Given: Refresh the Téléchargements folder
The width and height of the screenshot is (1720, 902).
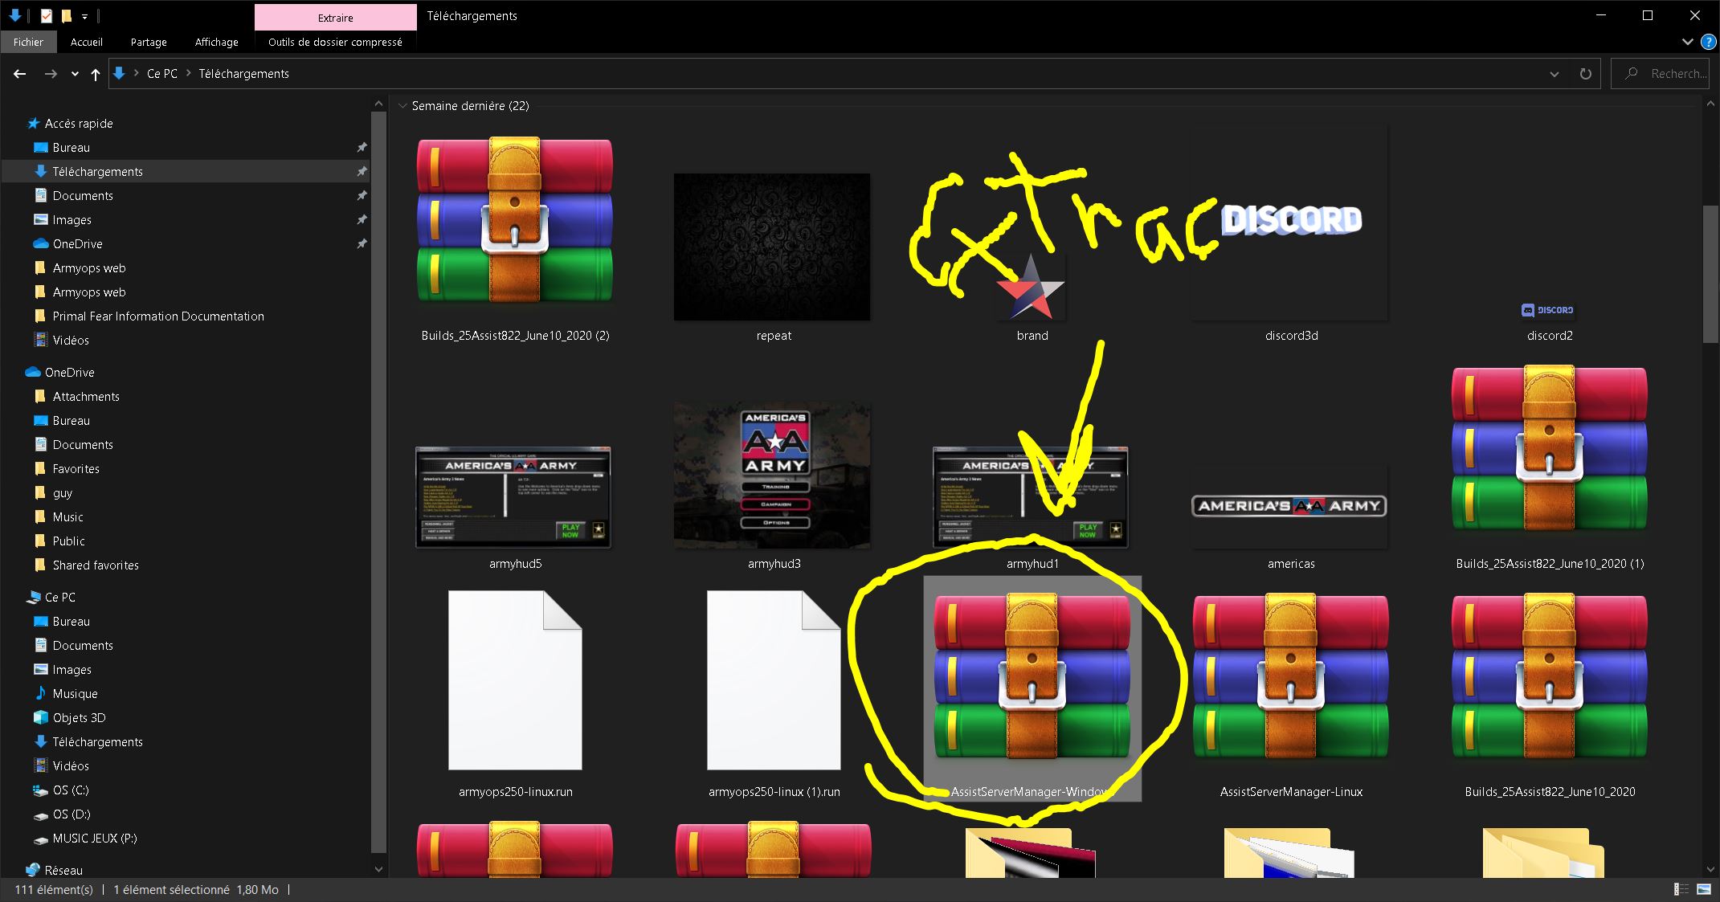Looking at the screenshot, I should click(1586, 73).
